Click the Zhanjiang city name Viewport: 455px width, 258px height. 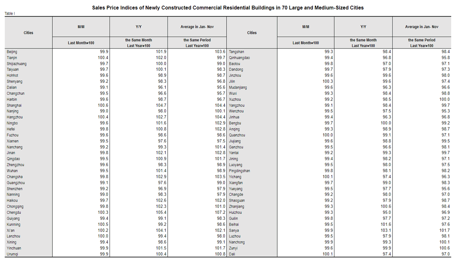pos(237,207)
